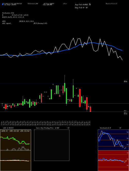The height and width of the screenshot is (171, 129).
Task: Click the large red candlestick near 02 Dec
Action: tap(80, 98)
